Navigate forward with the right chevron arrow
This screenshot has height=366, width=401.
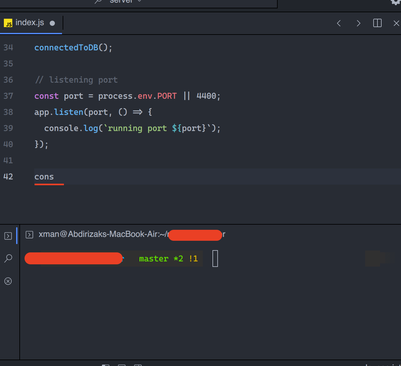(358, 23)
